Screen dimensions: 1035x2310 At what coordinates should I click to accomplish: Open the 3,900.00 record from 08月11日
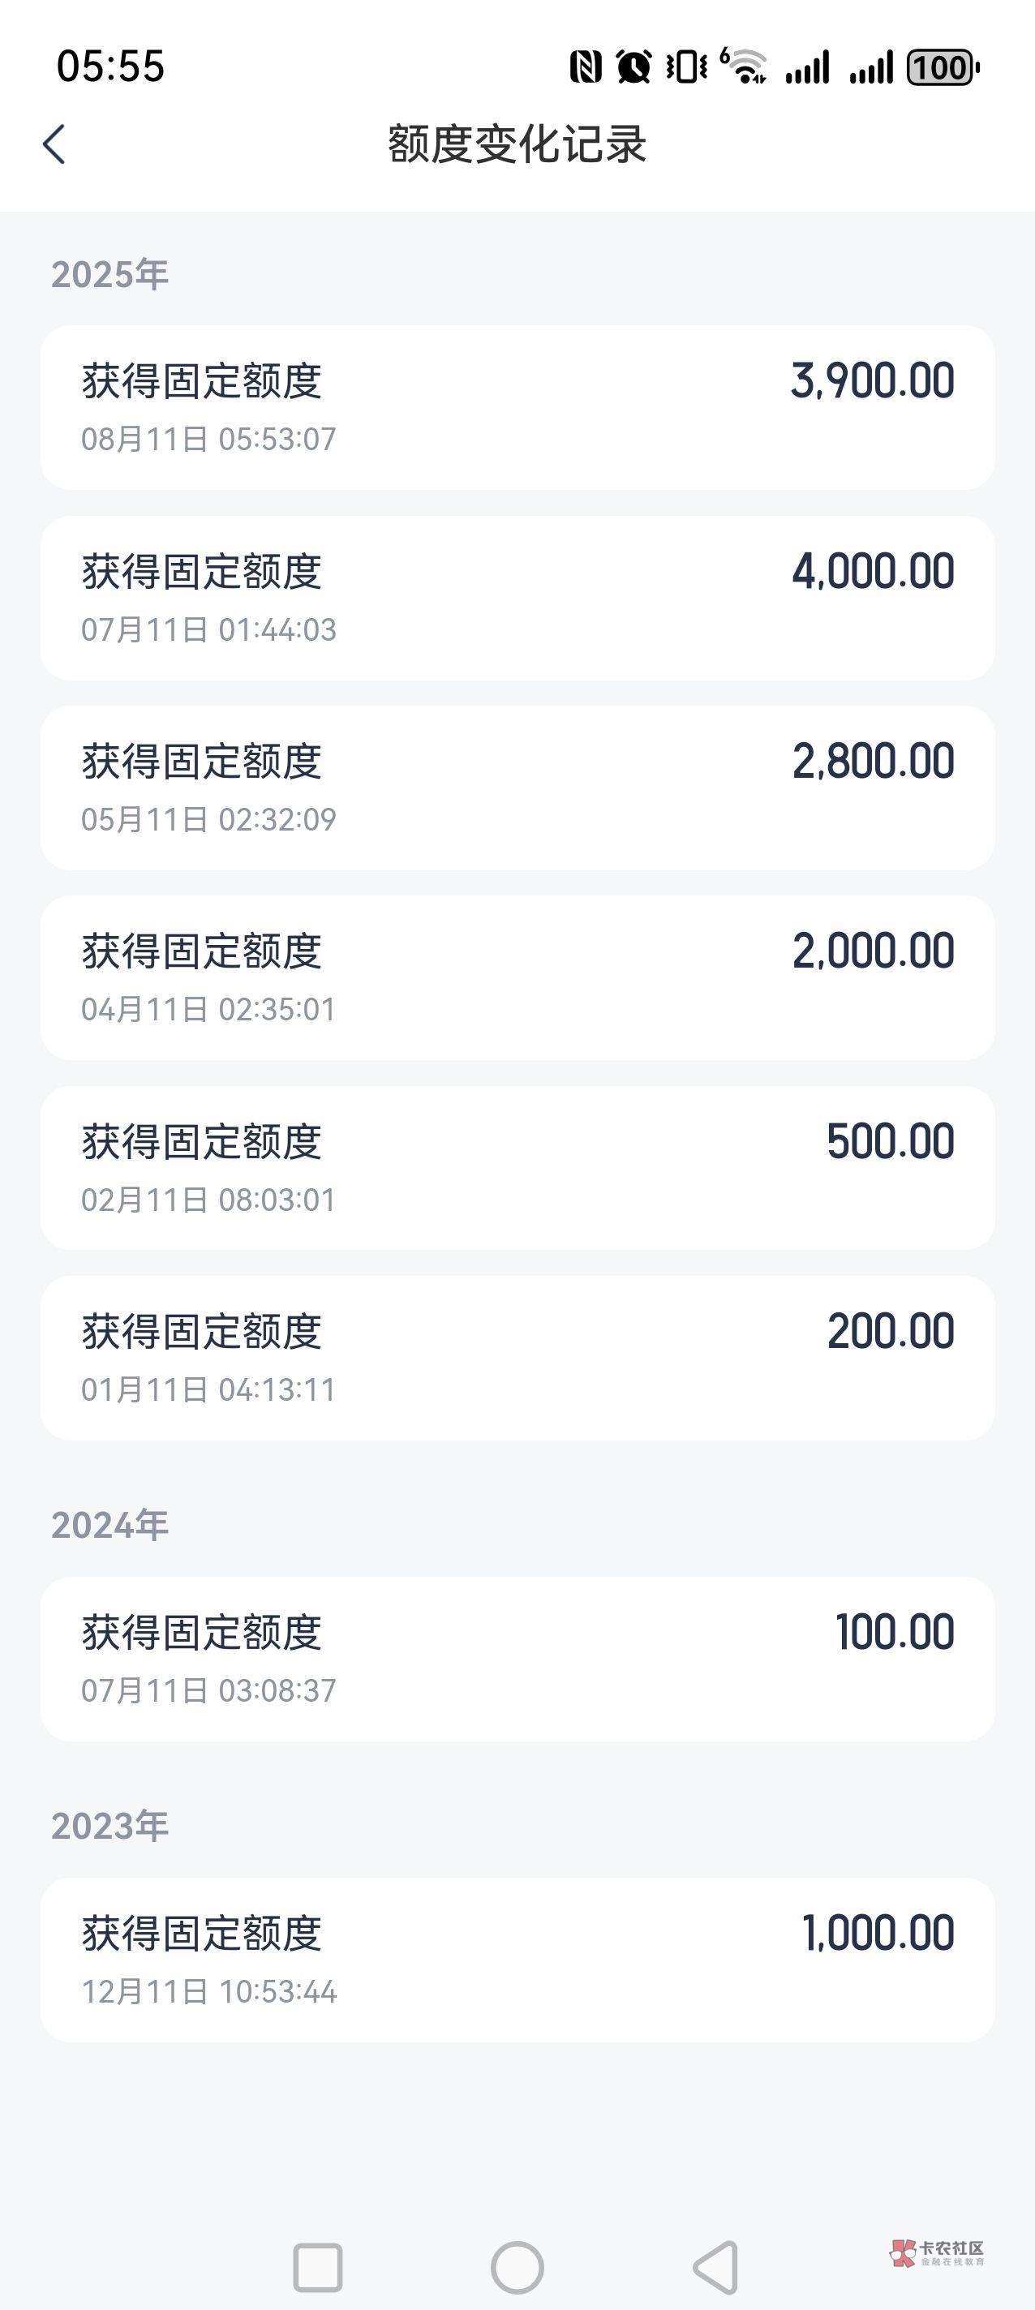517,407
